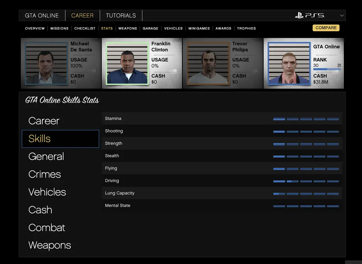Screen dimensions: 362x264
Task: Navigate to the Garage section
Action: click(x=150, y=29)
